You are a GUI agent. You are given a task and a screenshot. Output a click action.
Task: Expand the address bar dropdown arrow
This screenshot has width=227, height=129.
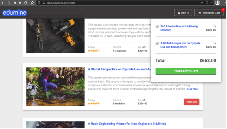coord(211,3)
